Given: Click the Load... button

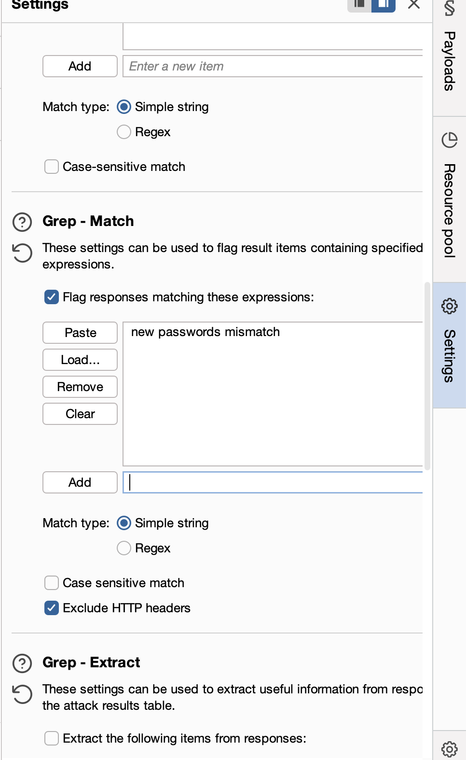Looking at the screenshot, I should 80,360.
